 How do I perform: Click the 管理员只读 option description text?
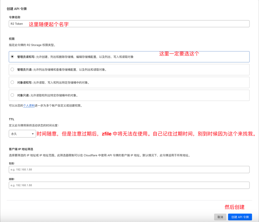[x=70, y=70]
